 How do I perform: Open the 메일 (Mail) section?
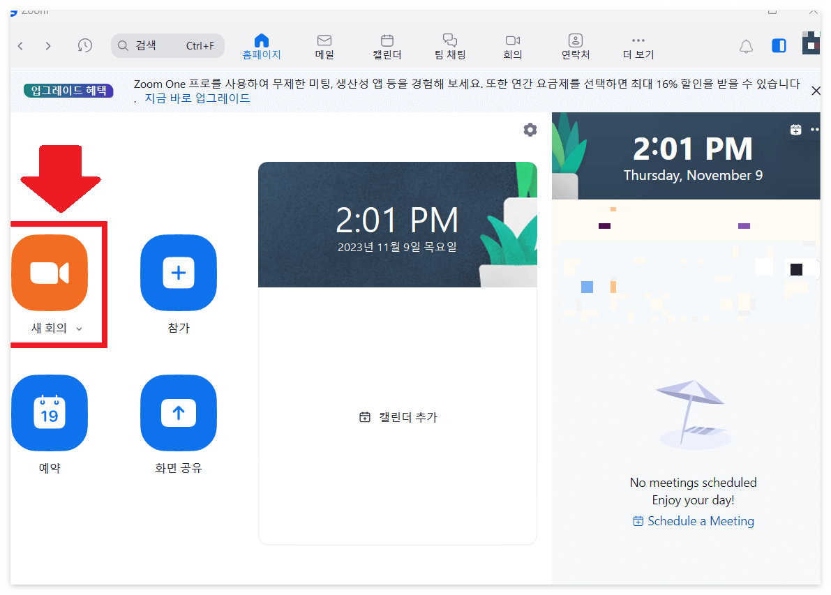(324, 46)
